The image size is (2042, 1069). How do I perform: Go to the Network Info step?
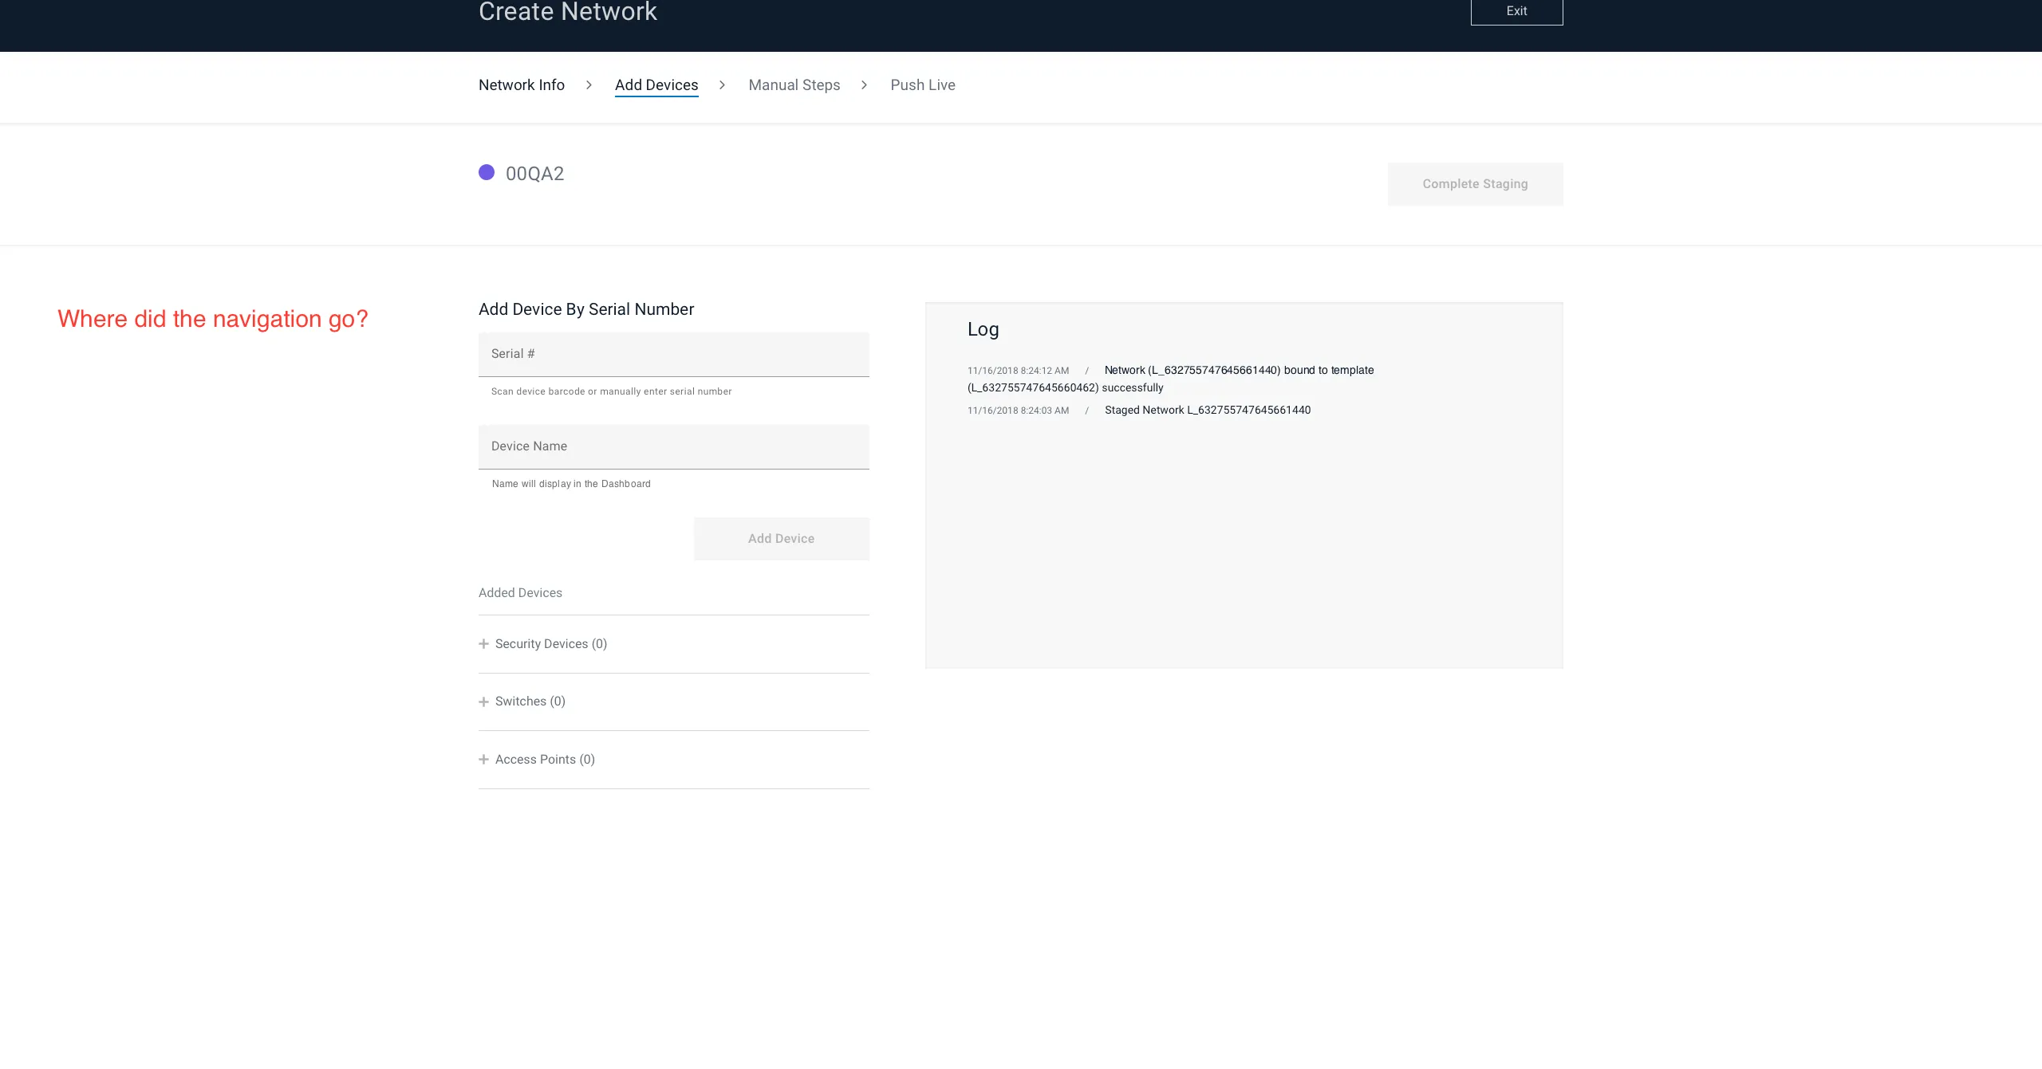(x=522, y=85)
